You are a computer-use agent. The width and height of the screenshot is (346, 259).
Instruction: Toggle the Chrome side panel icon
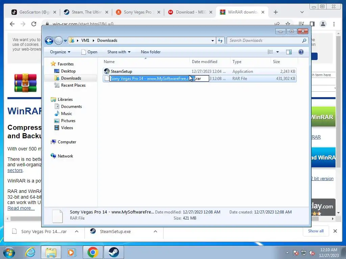312,24
